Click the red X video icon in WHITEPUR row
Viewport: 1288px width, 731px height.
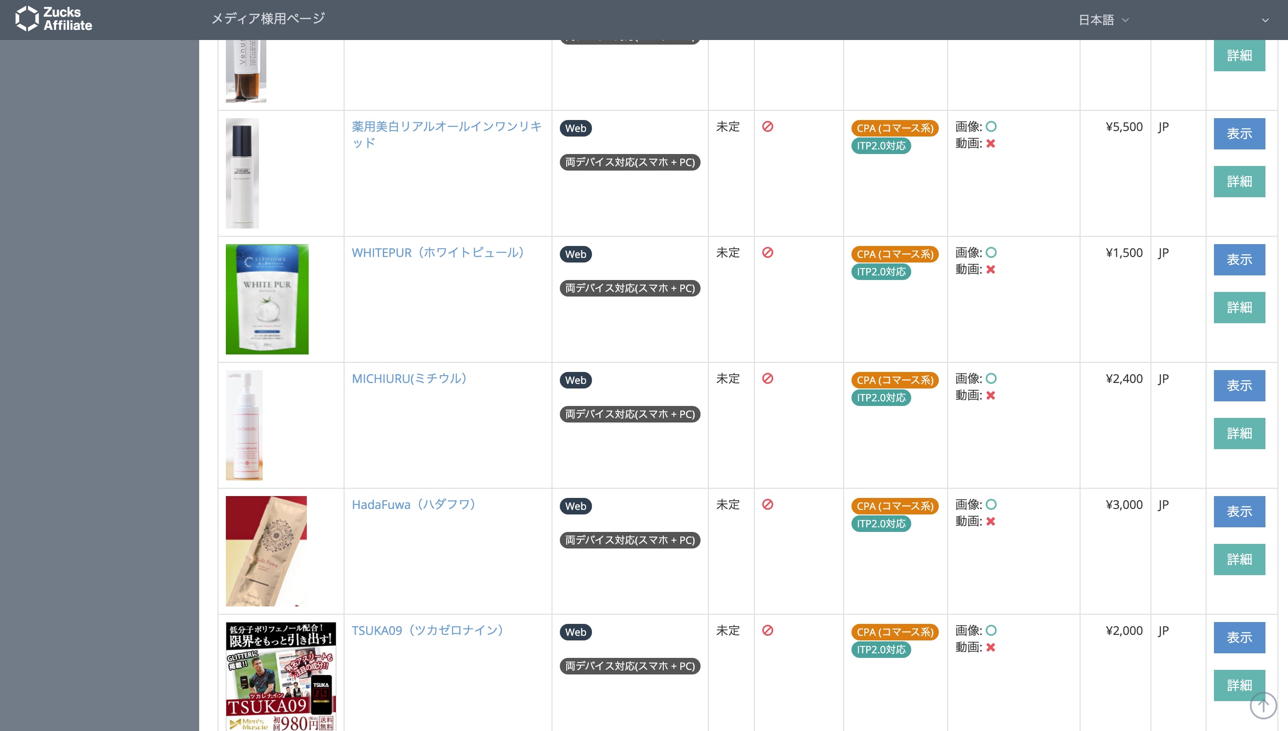tap(991, 270)
